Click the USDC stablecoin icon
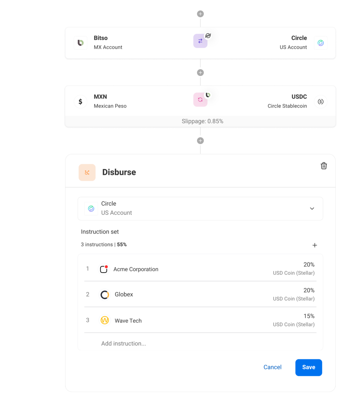 [x=321, y=102]
